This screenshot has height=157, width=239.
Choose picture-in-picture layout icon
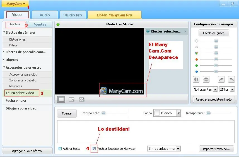click(71, 99)
